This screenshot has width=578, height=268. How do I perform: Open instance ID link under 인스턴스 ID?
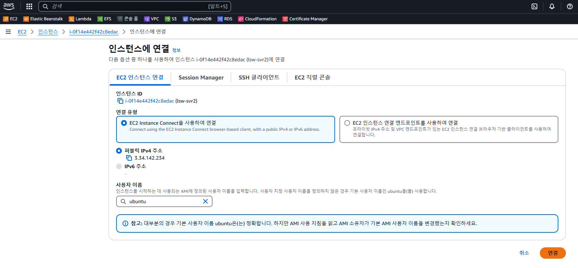pyautogui.click(x=150, y=101)
